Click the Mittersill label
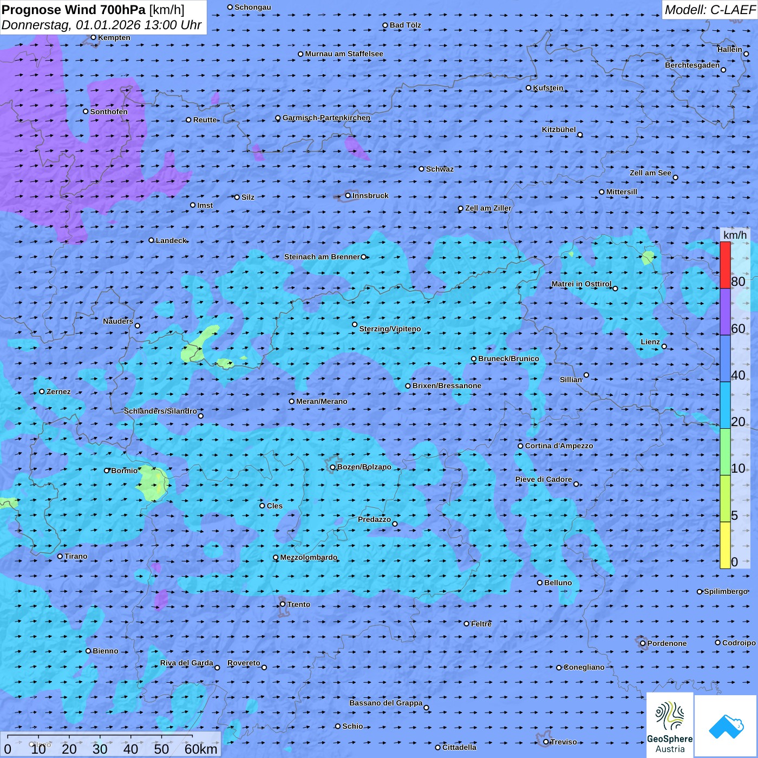The image size is (758, 758). pyautogui.click(x=622, y=192)
